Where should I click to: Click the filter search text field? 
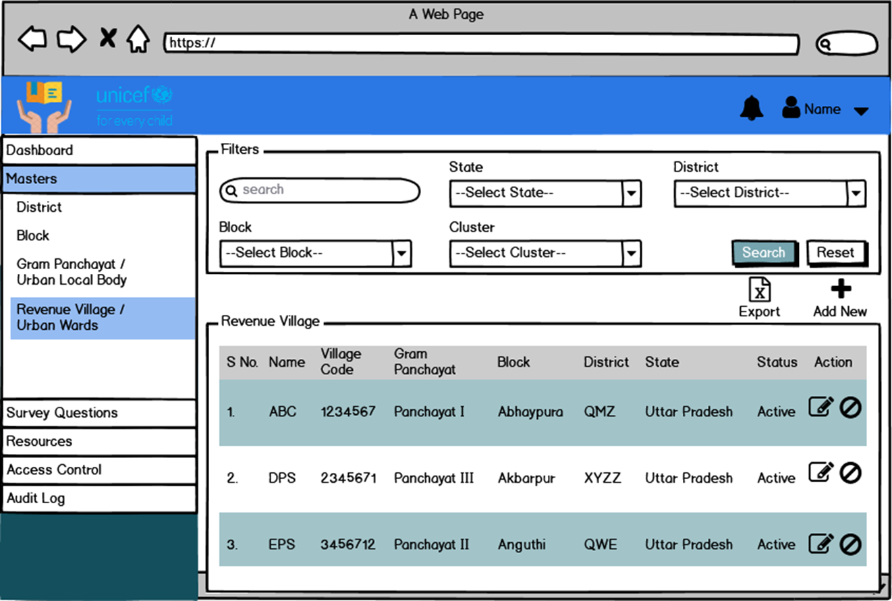click(320, 191)
